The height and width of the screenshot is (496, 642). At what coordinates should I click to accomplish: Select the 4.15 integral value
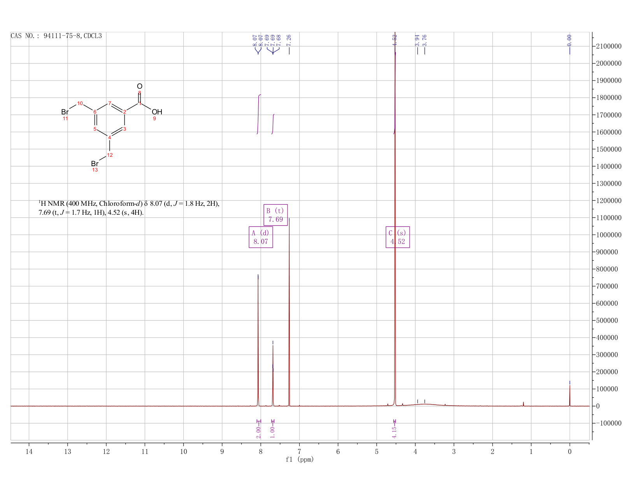(395, 432)
